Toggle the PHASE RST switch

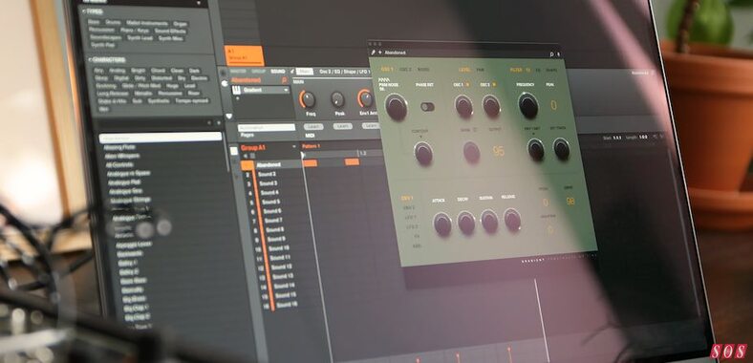[427, 107]
